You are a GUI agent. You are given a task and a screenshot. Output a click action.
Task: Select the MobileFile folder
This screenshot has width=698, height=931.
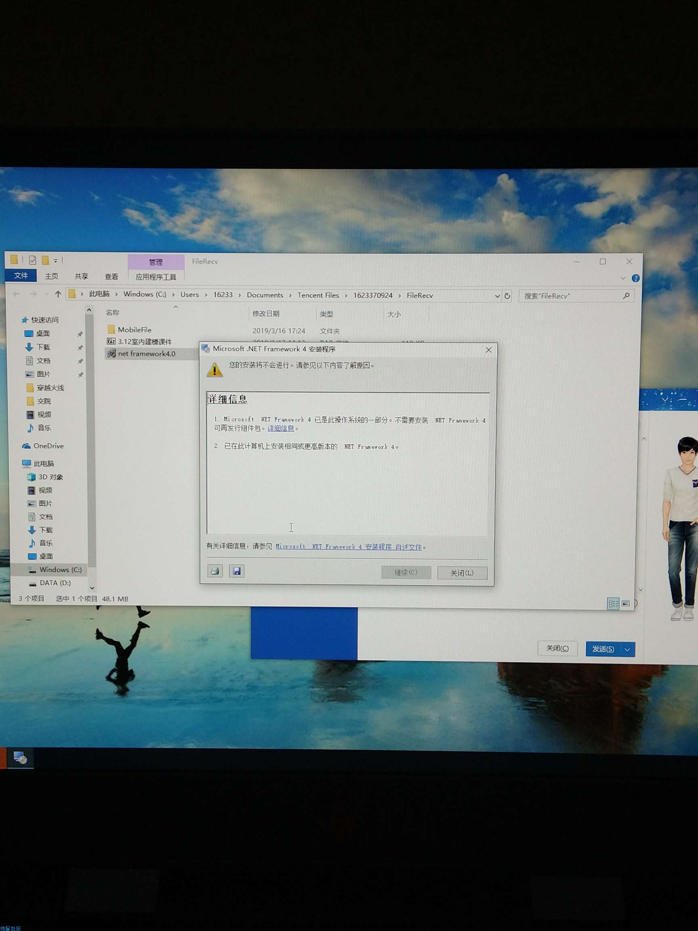pyautogui.click(x=134, y=330)
